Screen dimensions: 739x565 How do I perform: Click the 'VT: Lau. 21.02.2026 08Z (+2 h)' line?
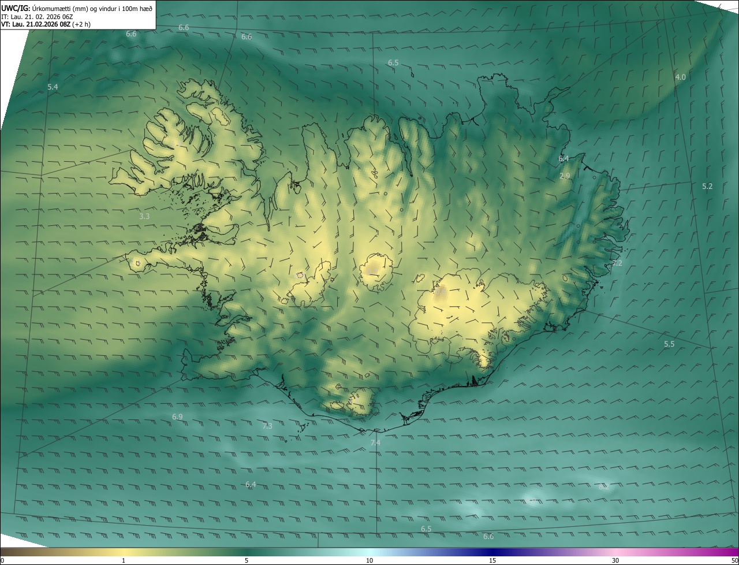(46, 24)
